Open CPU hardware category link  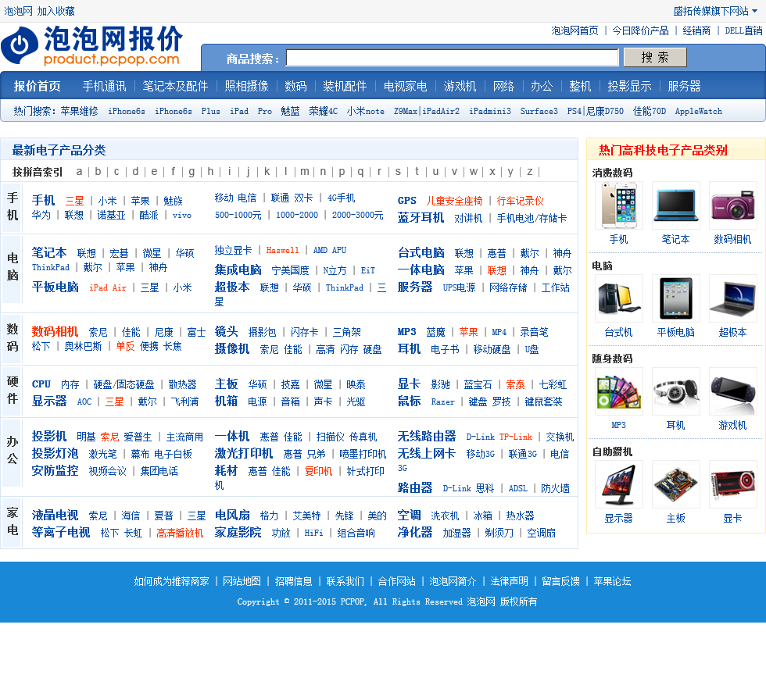pos(41,384)
